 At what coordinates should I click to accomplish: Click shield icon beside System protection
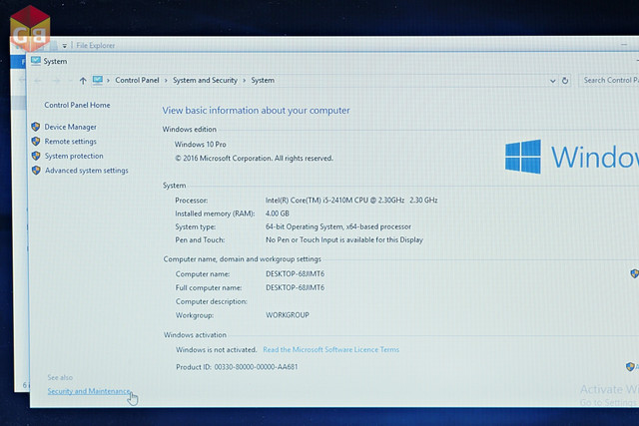coord(36,156)
